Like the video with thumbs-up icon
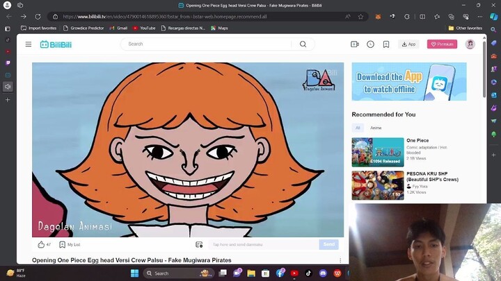Viewport: 501px width, 281px height. (41, 244)
